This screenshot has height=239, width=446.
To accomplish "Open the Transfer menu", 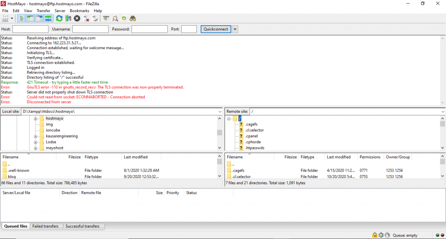I will [43, 11].
